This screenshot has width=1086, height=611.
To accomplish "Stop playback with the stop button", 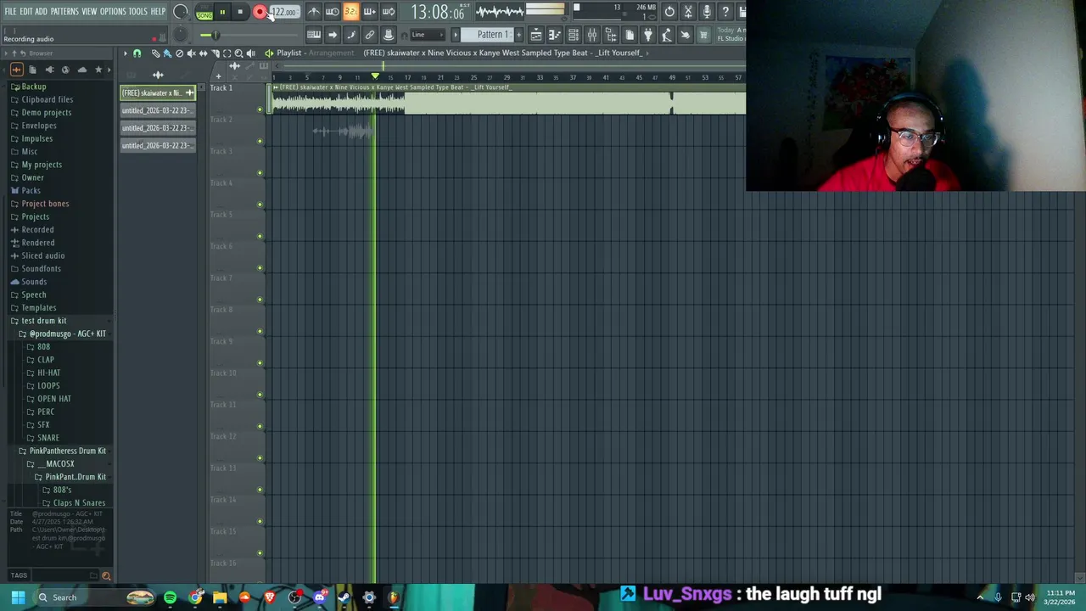I will click(240, 12).
